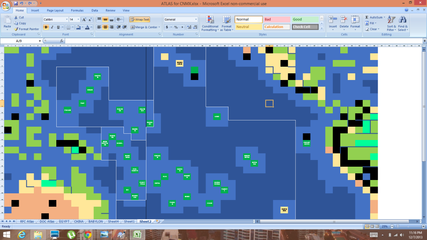Switch to the RFC Atlas sheet

point(27,222)
